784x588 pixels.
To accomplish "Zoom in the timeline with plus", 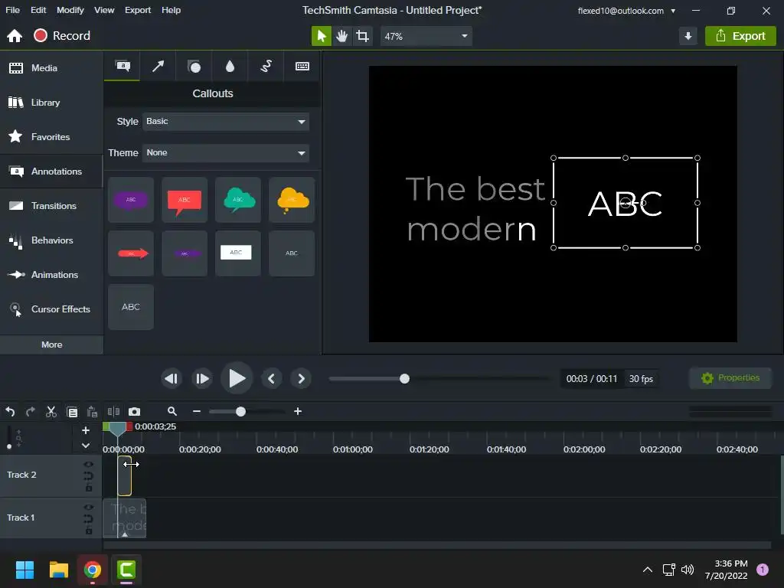I will point(298,411).
